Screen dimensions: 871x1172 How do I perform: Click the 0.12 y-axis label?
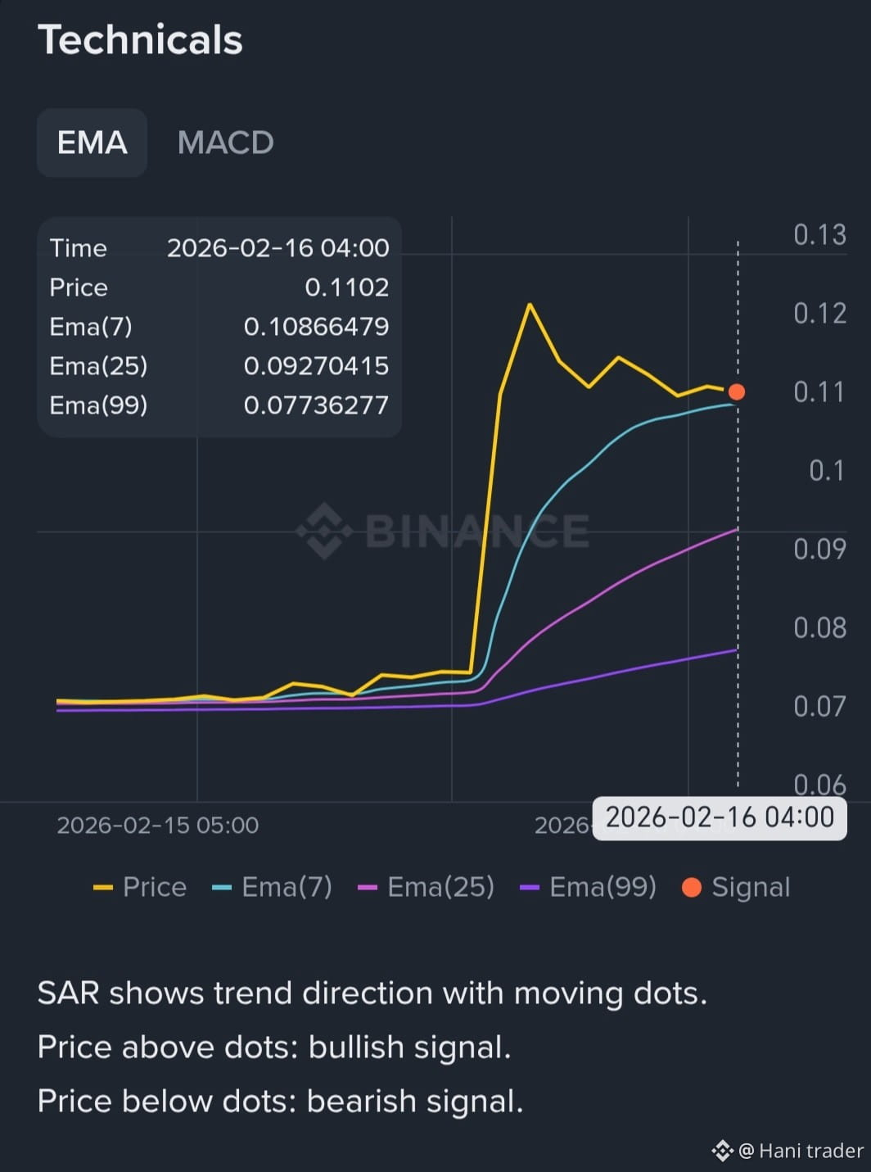819,313
